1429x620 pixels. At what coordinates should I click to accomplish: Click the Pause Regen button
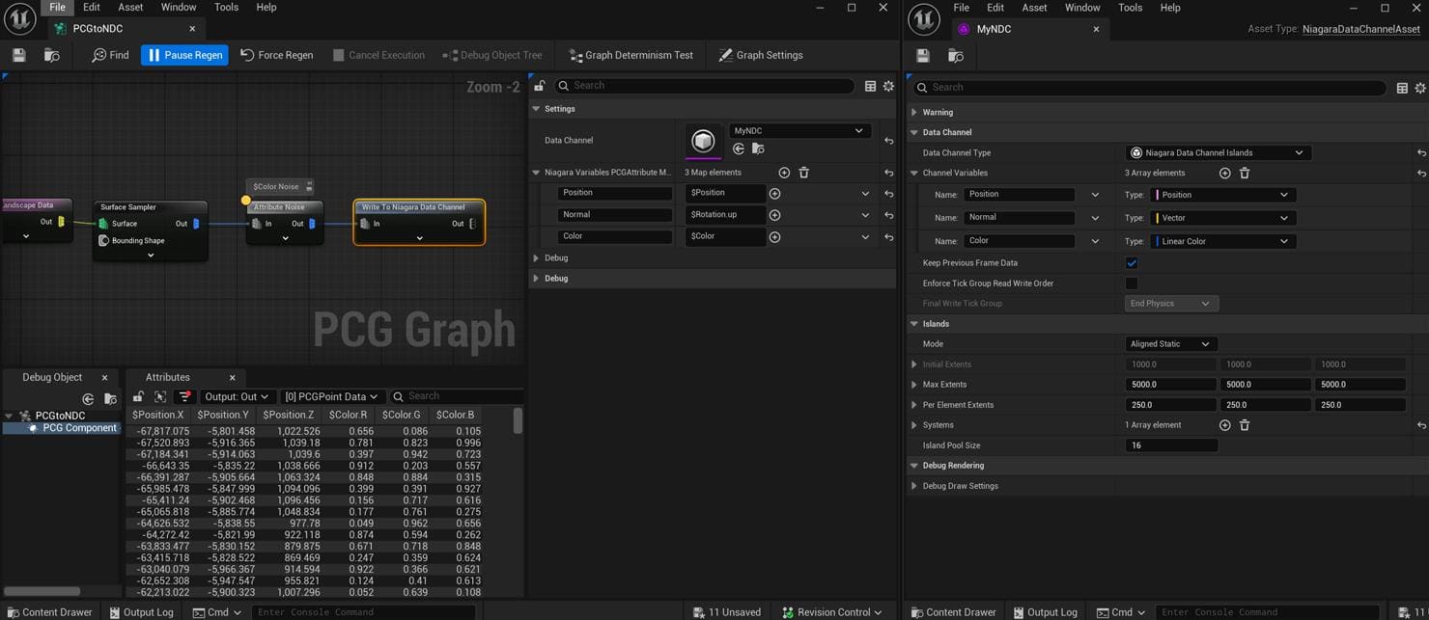[x=184, y=55]
